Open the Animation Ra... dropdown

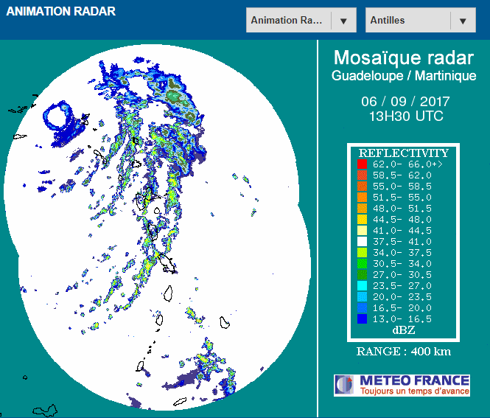(x=301, y=21)
